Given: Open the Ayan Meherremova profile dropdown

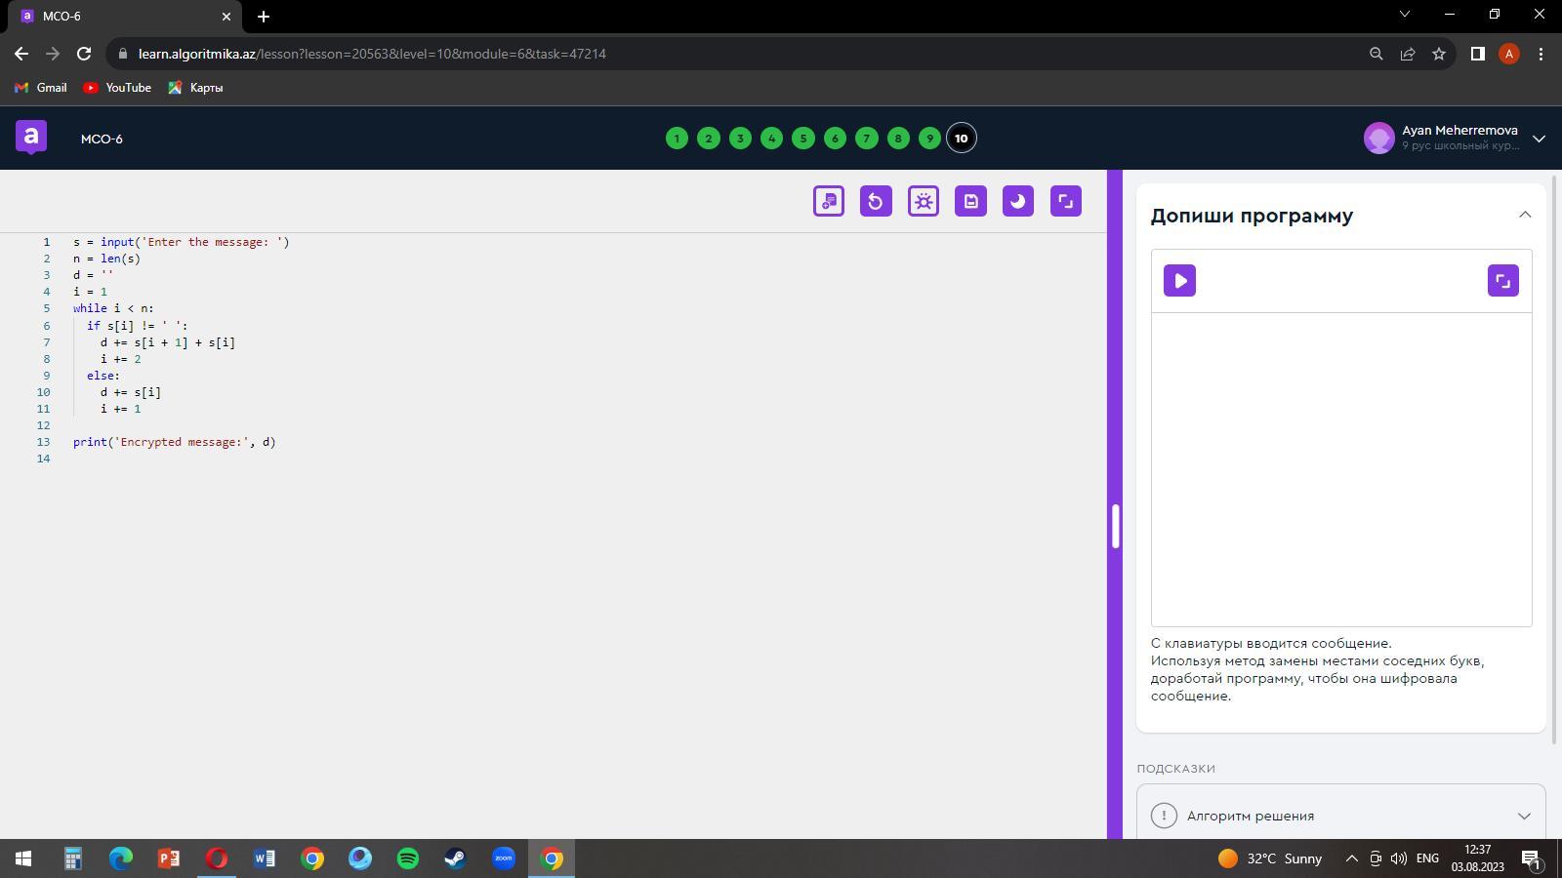Looking at the screenshot, I should click(1539, 139).
